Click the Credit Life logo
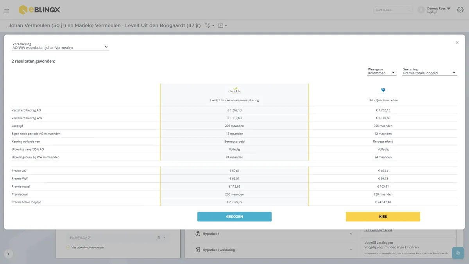Image resolution: width=469 pixels, height=264 pixels. (x=234, y=90)
